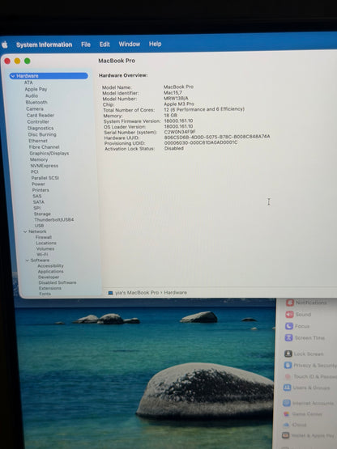This screenshot has height=449, width=337.
Task: Select Graphics/Displays in the sidebar
Action: [49, 153]
